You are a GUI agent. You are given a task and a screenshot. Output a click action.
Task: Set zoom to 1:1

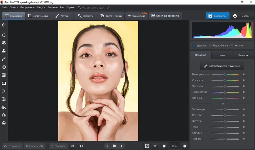pos(156,146)
